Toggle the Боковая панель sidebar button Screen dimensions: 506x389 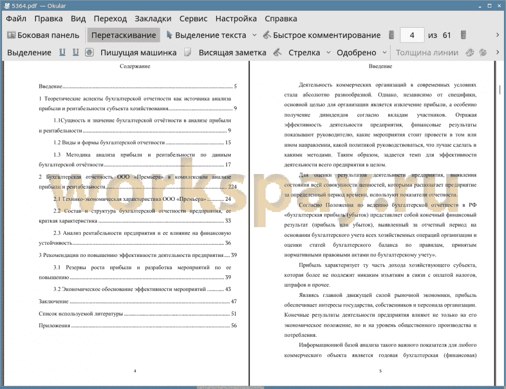pyautogui.click(x=43, y=35)
